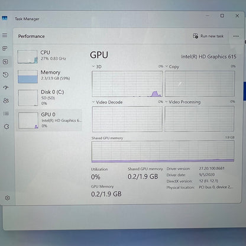
Task: Click the Intel(R) HD Graphics 615 title
Action: point(209,57)
